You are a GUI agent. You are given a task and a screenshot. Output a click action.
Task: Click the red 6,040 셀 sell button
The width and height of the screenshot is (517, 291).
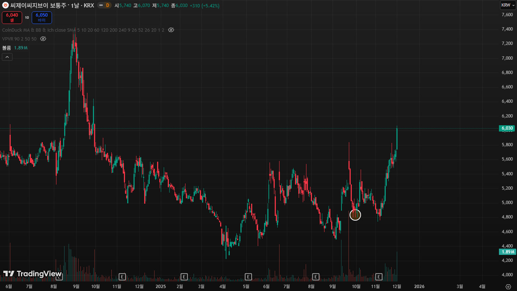tap(12, 17)
